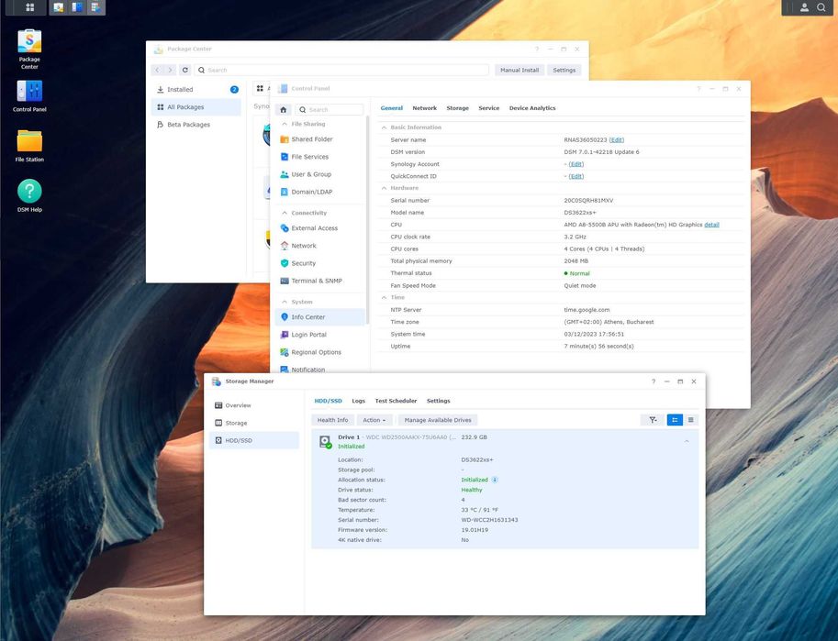Viewport: 838px width, 641px height.
Task: Open Storage in Storage Manager sidebar
Action: (254, 423)
